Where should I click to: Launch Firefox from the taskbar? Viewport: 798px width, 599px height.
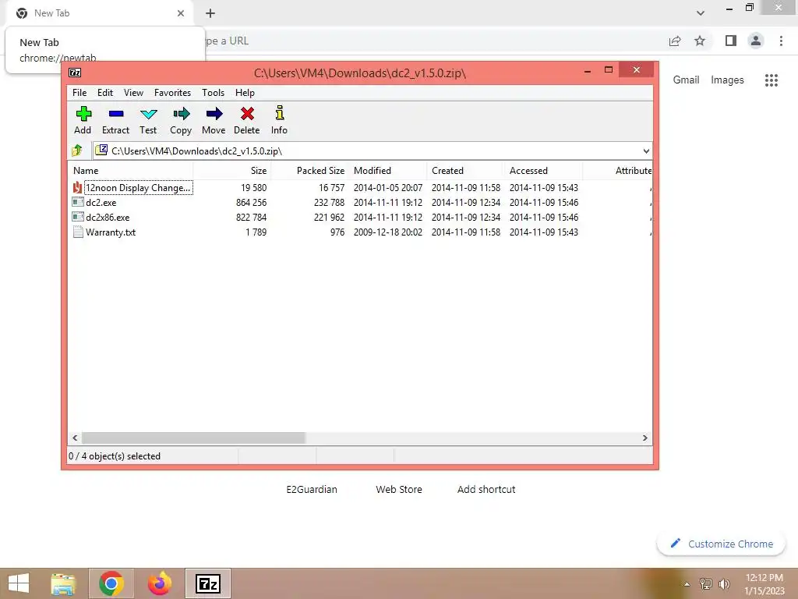[x=159, y=583]
